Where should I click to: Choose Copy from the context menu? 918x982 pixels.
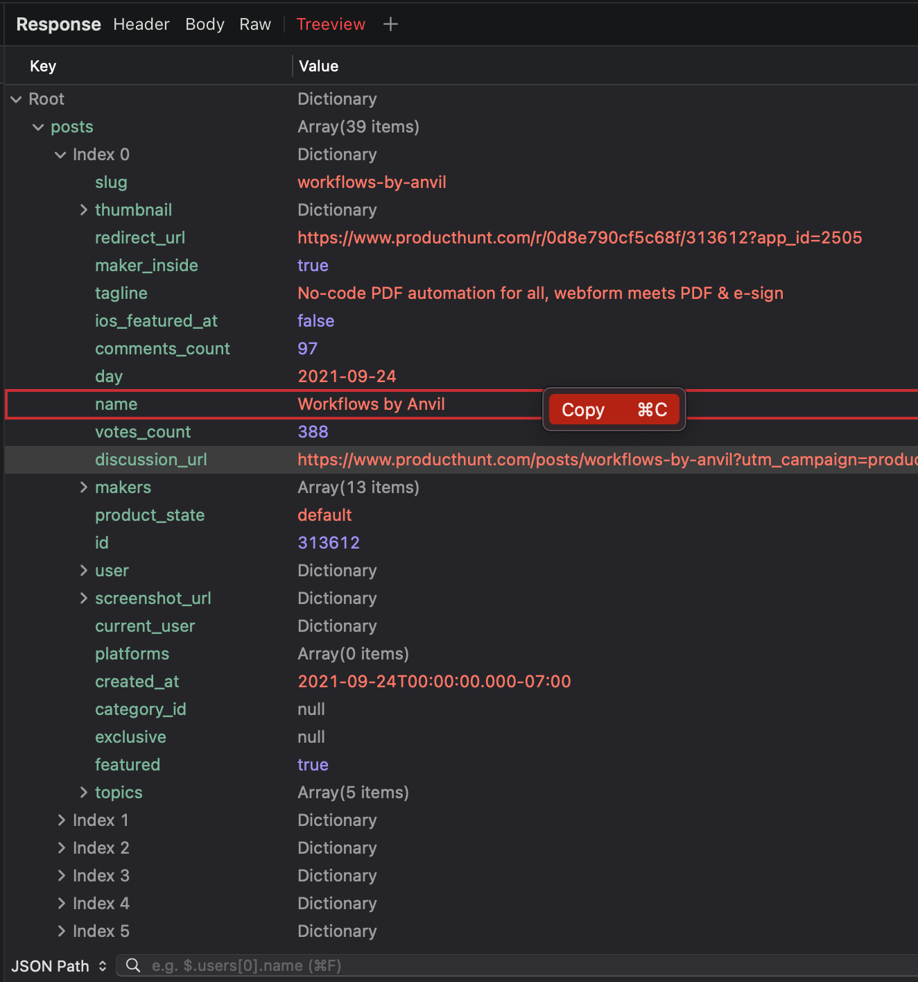click(x=614, y=410)
